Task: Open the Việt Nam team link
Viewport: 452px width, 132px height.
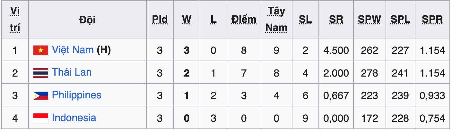Action: tap(73, 50)
